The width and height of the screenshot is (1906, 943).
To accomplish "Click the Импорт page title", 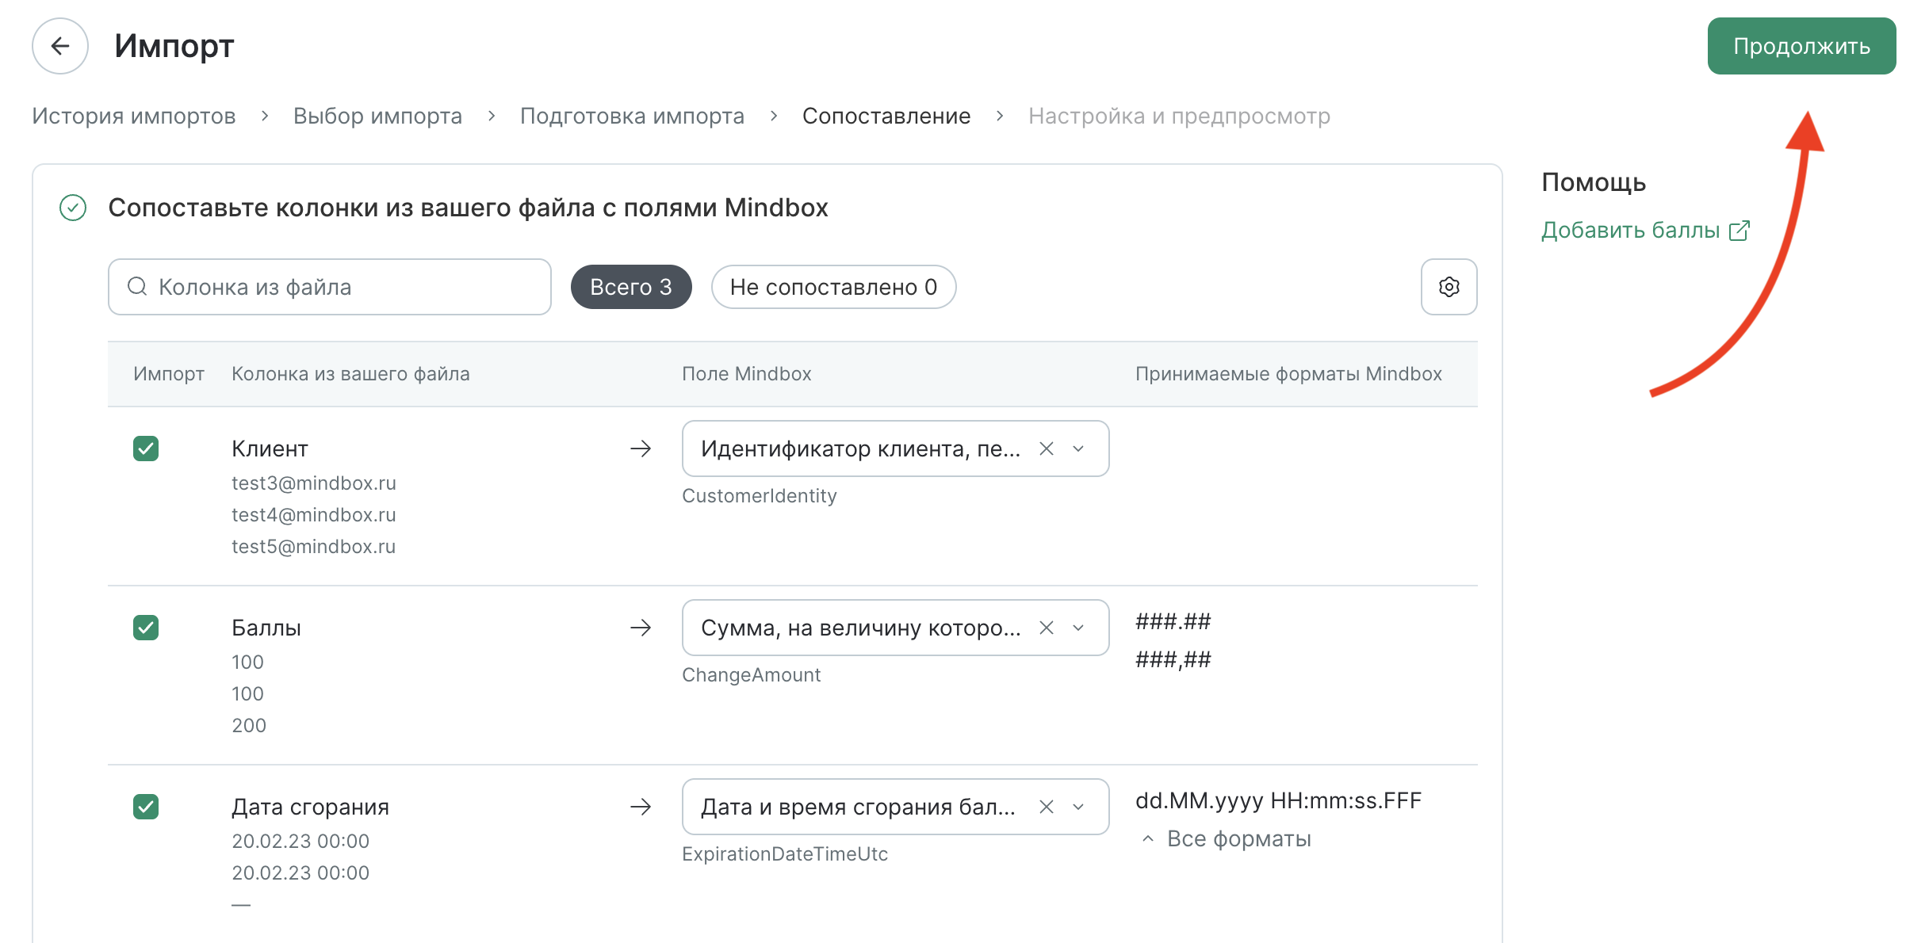I will tap(174, 46).
